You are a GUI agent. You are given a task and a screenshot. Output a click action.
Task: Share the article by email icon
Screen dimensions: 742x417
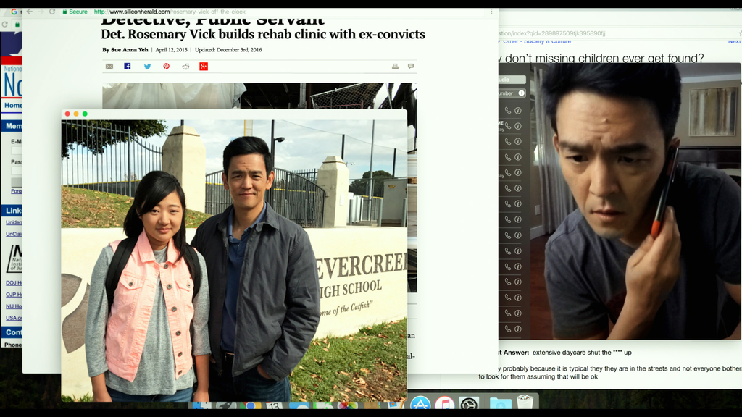109,67
